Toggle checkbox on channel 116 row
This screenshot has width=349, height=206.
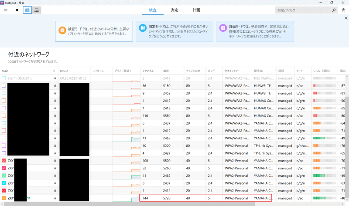[x=4, y=115]
